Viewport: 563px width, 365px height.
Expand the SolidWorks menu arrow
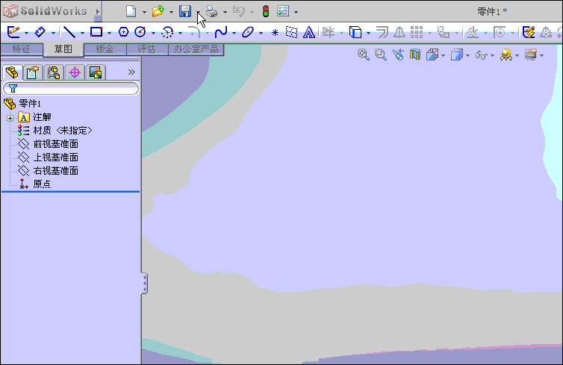click(97, 11)
